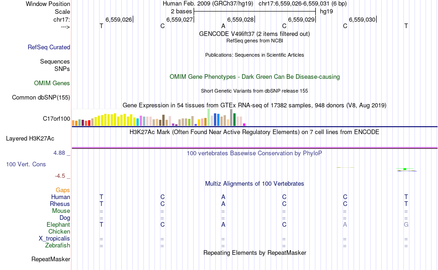Click the 6,559,028 position tick label
Screen dimensions: 438x270
pos(241,19)
